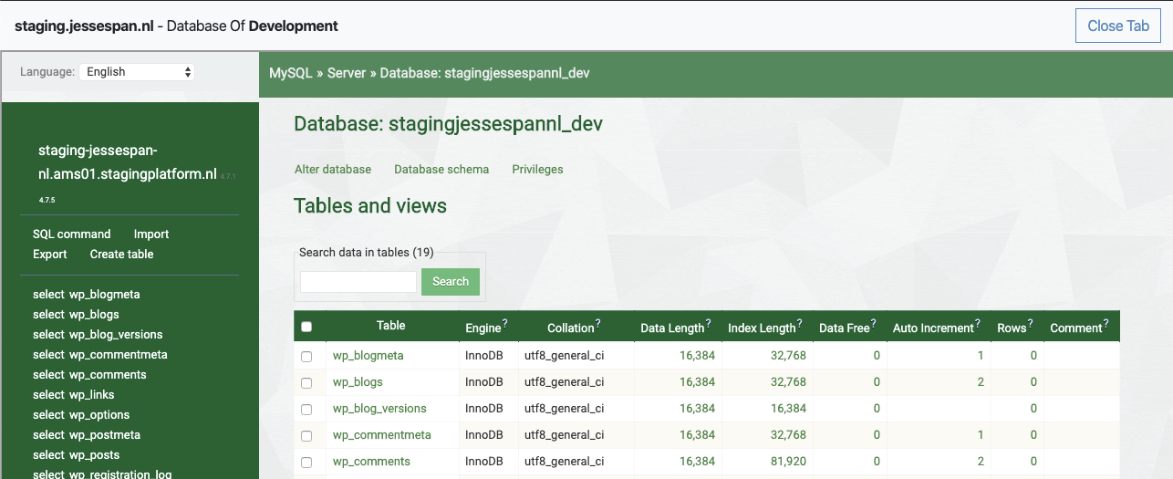Open wp_commentmeta in the main table list

tap(381, 435)
